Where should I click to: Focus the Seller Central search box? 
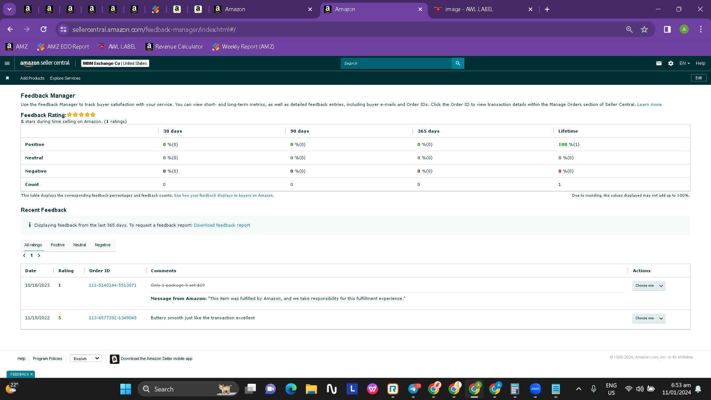396,63
